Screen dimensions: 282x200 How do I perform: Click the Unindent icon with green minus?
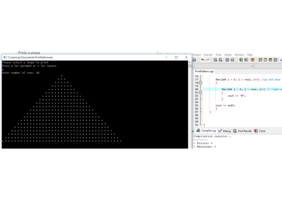[245, 60]
